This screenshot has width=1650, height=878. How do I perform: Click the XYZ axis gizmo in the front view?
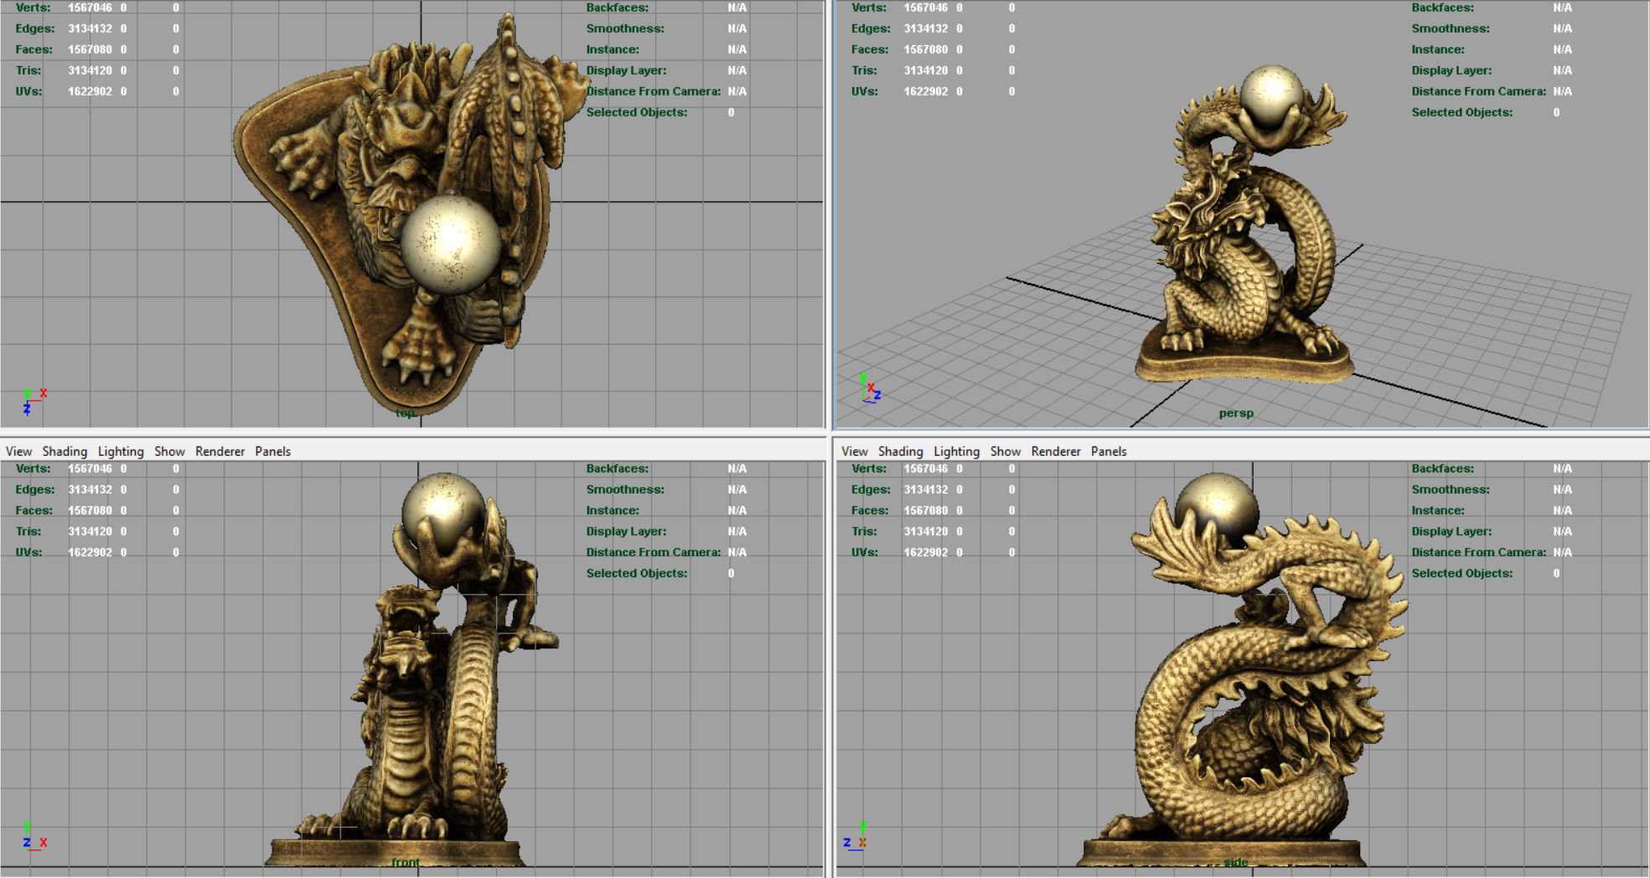pos(34,837)
